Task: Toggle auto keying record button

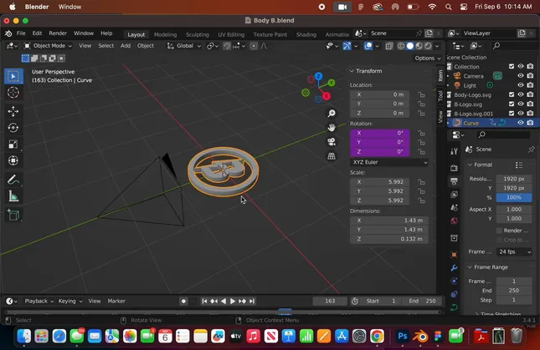Action: pyautogui.click(x=183, y=302)
